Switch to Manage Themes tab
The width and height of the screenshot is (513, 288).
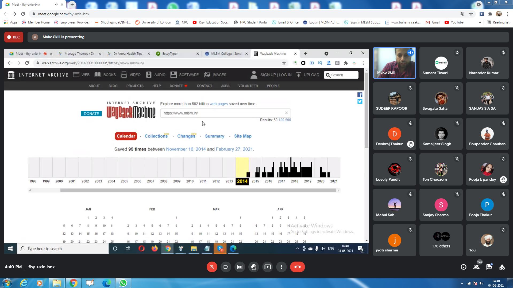pos(79,54)
